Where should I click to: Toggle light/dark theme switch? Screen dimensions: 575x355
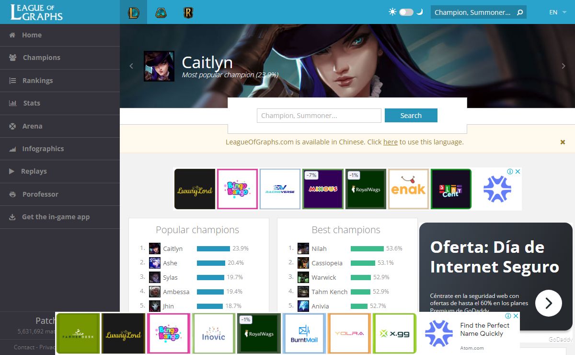coord(406,12)
